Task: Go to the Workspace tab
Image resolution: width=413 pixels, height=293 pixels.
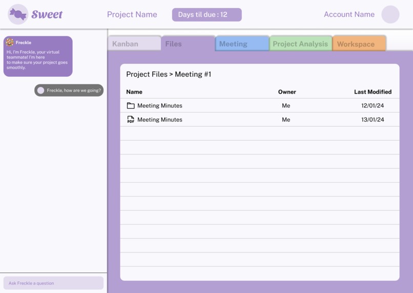Action: click(359, 43)
